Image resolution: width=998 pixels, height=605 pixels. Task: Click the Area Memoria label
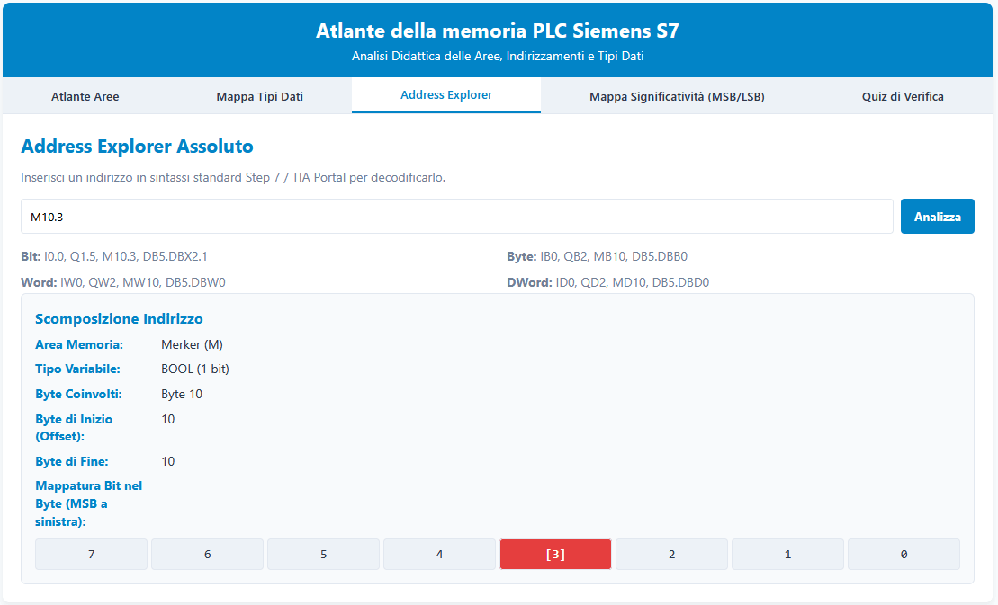pyautogui.click(x=79, y=344)
